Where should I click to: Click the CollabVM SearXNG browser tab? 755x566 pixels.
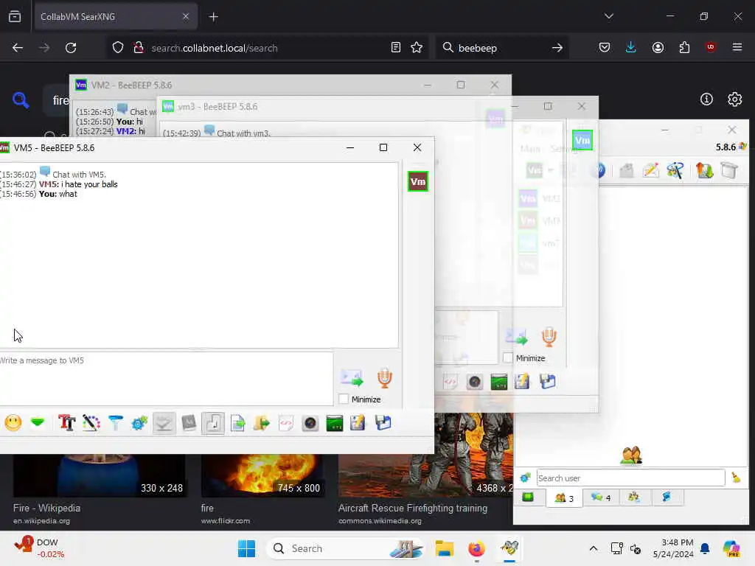click(115, 16)
